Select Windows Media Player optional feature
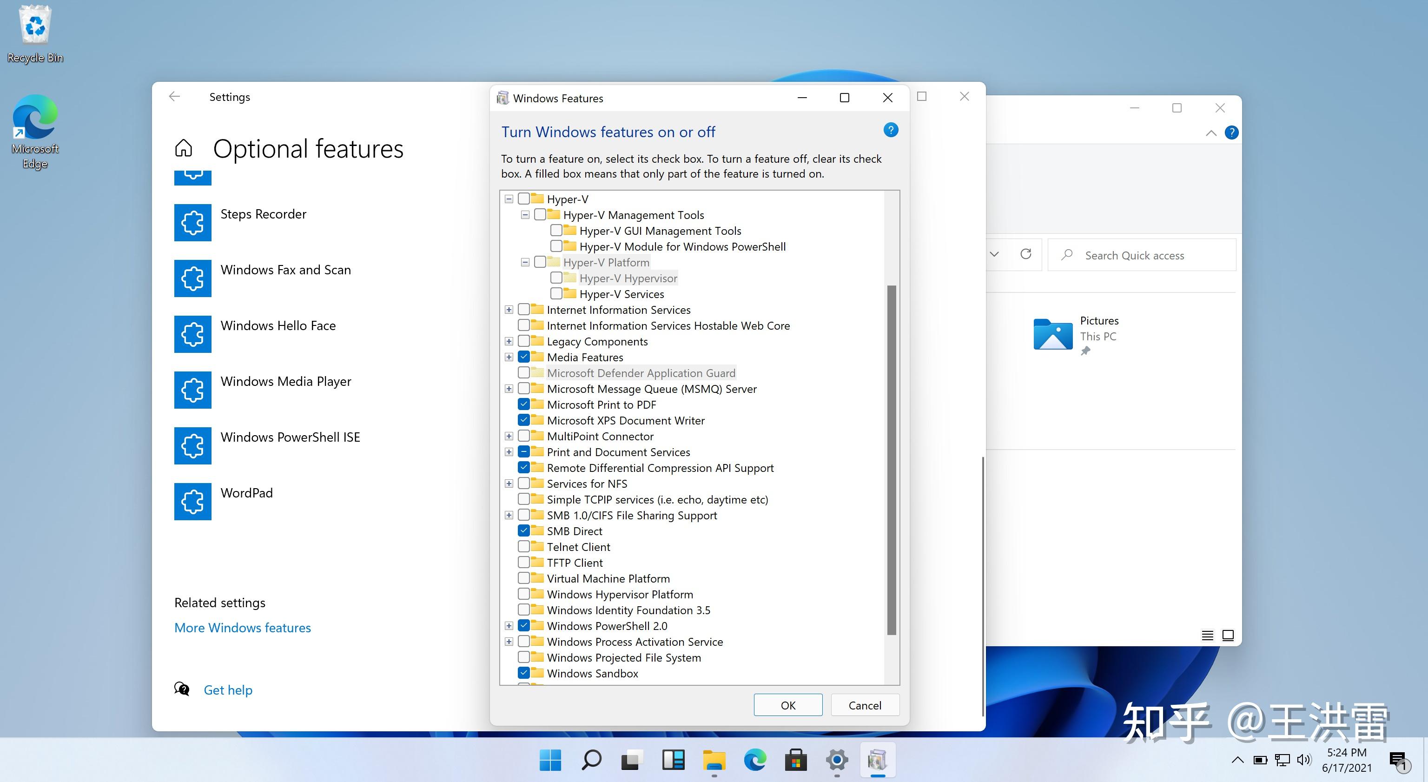This screenshot has height=782, width=1428. pyautogui.click(x=263, y=389)
